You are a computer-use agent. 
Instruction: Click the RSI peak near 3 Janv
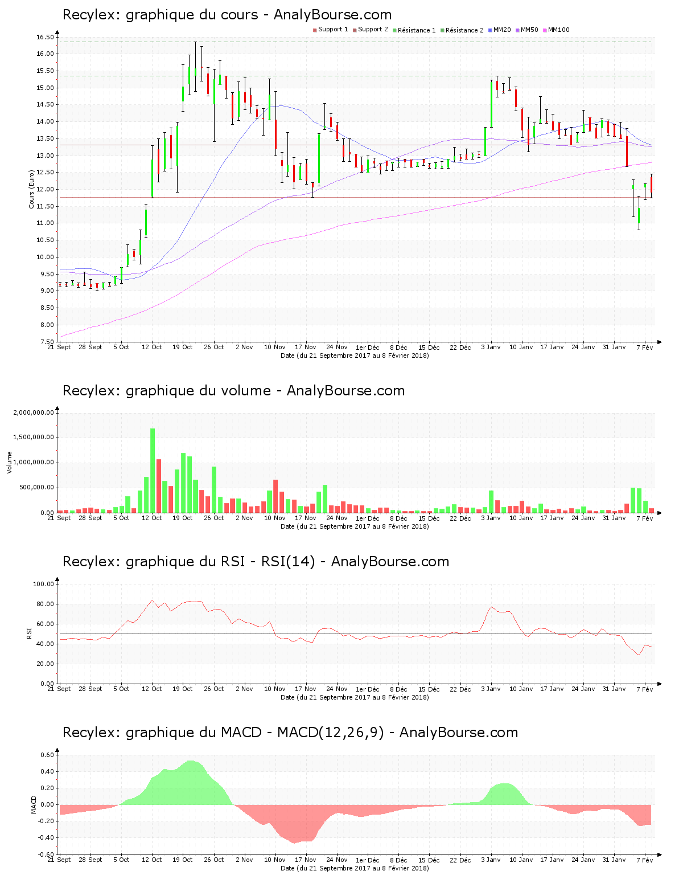(x=492, y=607)
